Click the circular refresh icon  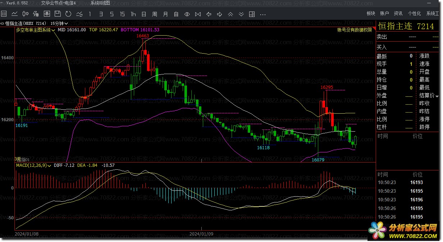[68, 14]
